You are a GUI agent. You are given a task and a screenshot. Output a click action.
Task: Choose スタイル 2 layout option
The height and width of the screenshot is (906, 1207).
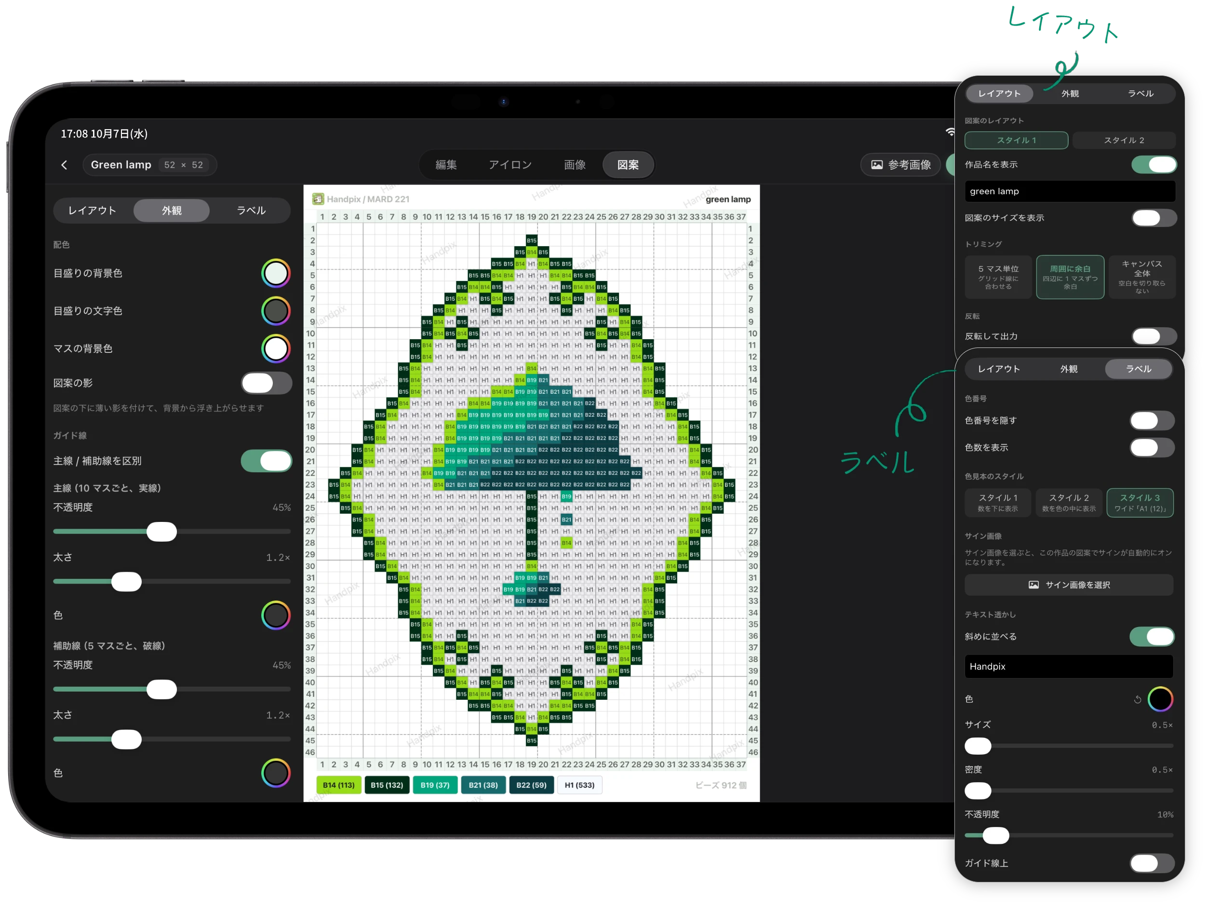(1124, 140)
